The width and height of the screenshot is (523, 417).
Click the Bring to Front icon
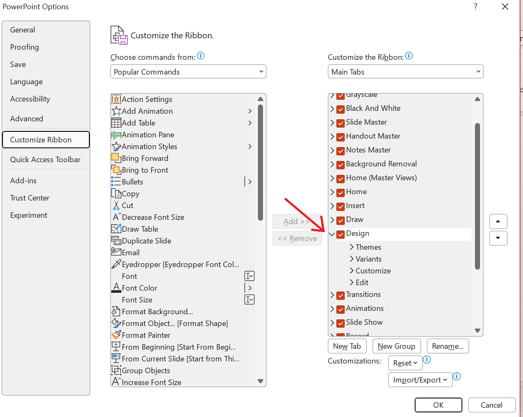[x=116, y=170]
